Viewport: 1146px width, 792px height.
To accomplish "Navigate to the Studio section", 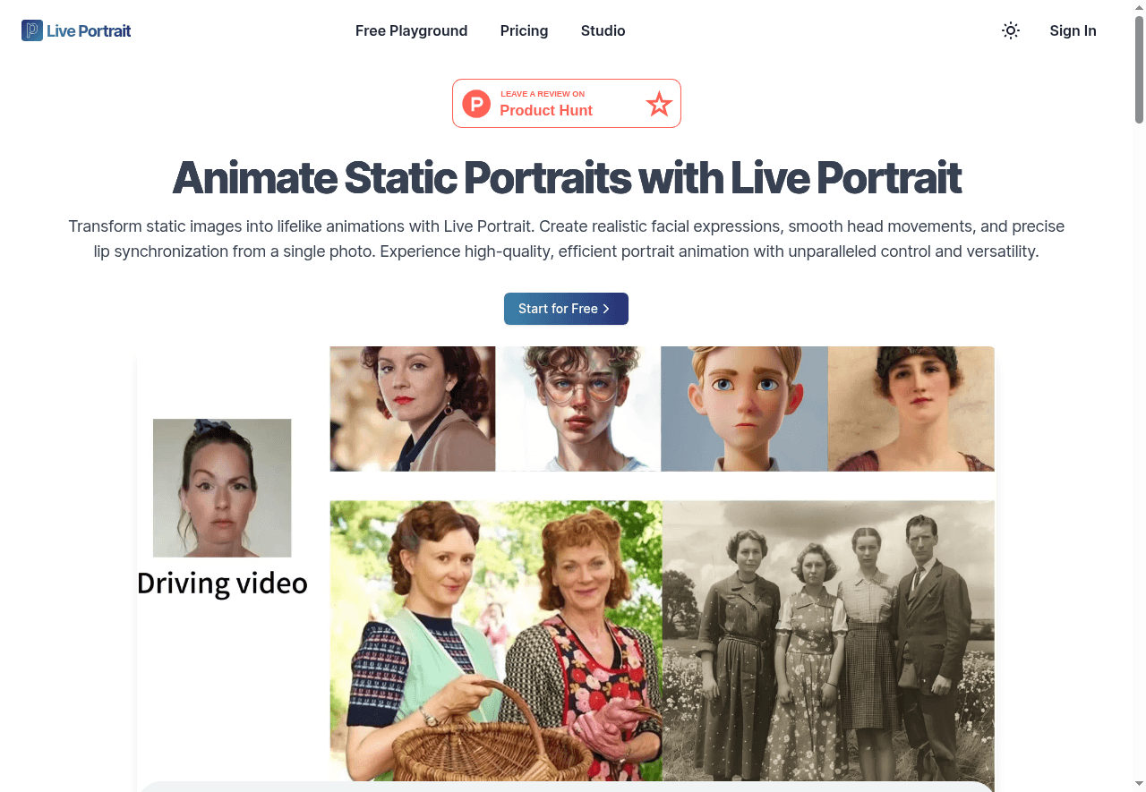I will tap(603, 30).
